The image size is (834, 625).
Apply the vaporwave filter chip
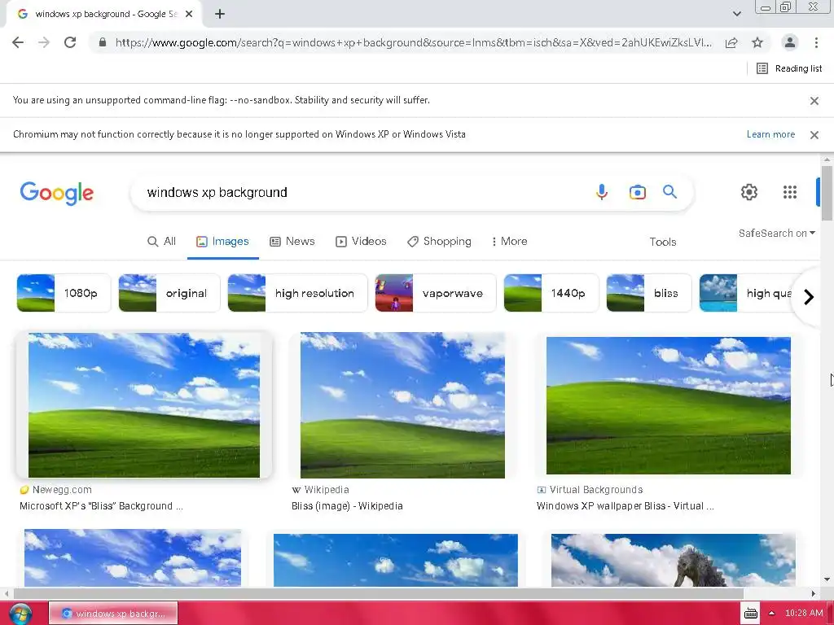pos(435,293)
